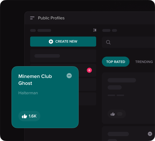Switch to the TRENDING tab
The height and width of the screenshot is (141, 155).
coord(144,62)
